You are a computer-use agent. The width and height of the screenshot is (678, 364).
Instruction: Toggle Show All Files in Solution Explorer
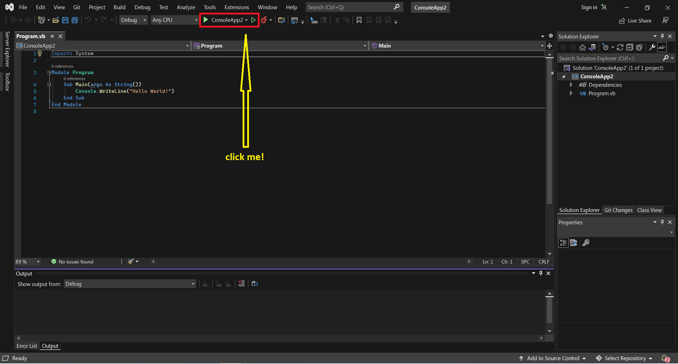tap(639, 47)
